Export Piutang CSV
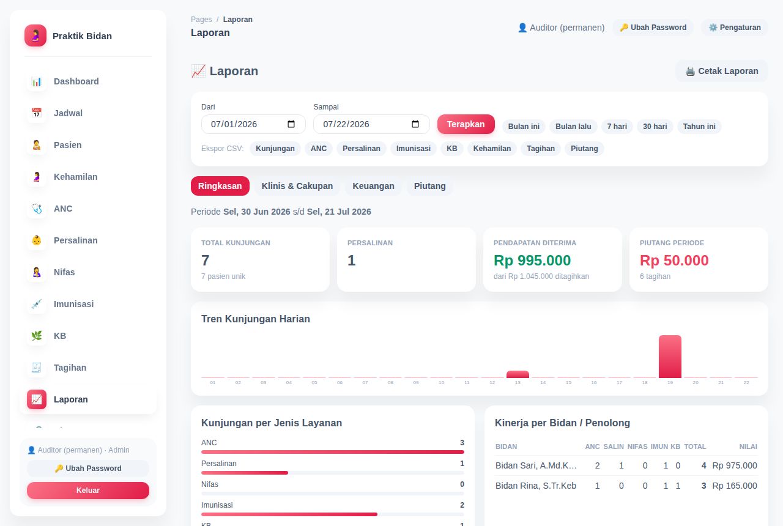The height and width of the screenshot is (526, 783). click(x=584, y=149)
